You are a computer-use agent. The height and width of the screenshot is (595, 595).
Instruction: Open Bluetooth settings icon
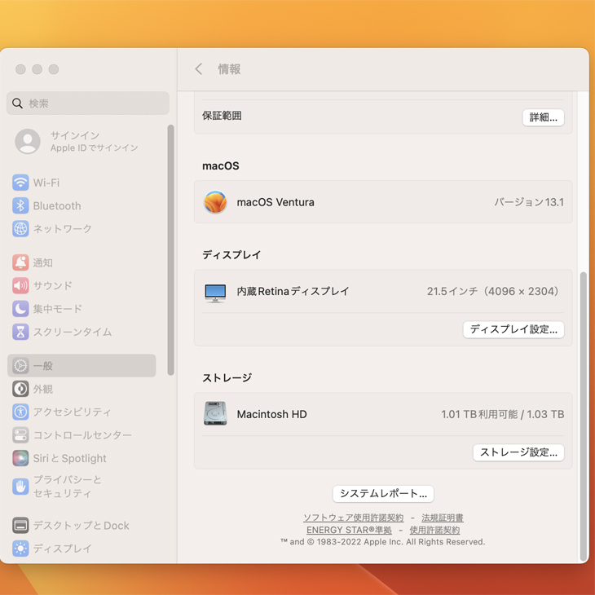tap(20, 206)
